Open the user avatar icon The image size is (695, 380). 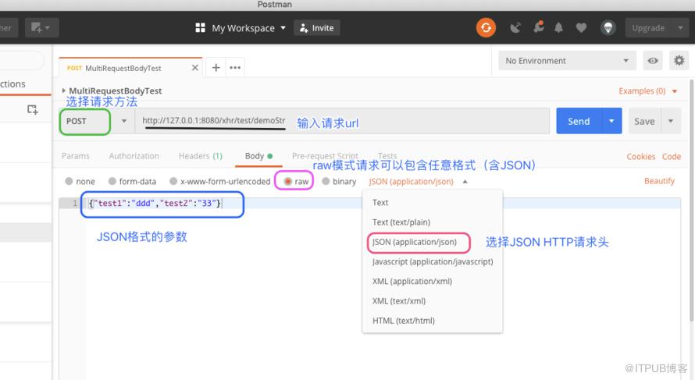click(608, 28)
